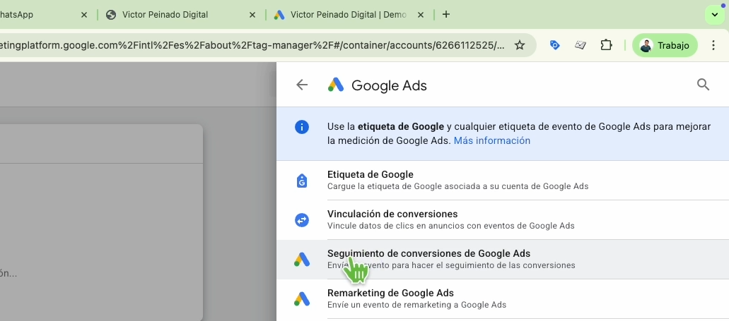Select Remarketing de Google Ads tag type

click(x=503, y=298)
